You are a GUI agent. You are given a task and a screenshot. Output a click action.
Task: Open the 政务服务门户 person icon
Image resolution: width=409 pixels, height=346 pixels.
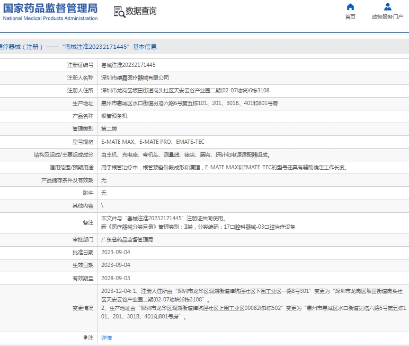388,7
